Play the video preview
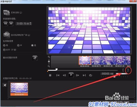This screenshot has height=107, width=137. click(71, 75)
